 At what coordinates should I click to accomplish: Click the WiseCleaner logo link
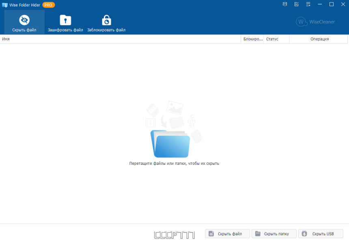pos(315,22)
